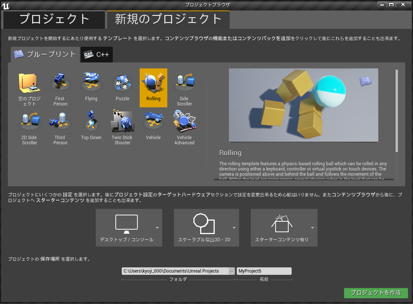The height and width of the screenshot is (304, 413).
Task: Click the template description vertical scrollbar
Action: click(x=397, y=110)
